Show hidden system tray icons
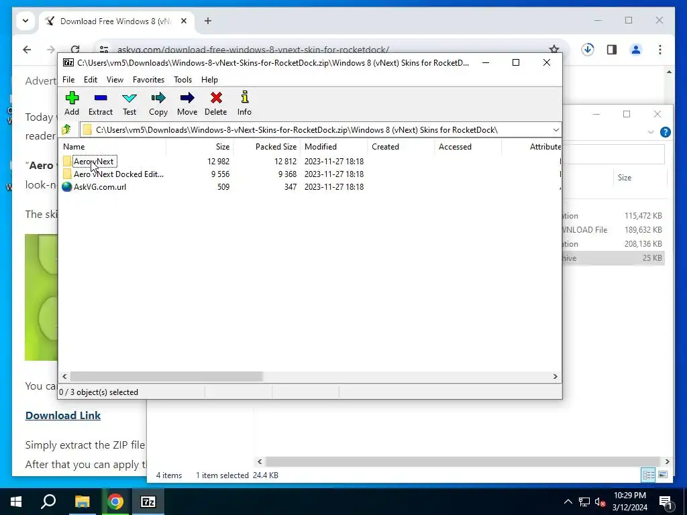 click(568, 502)
